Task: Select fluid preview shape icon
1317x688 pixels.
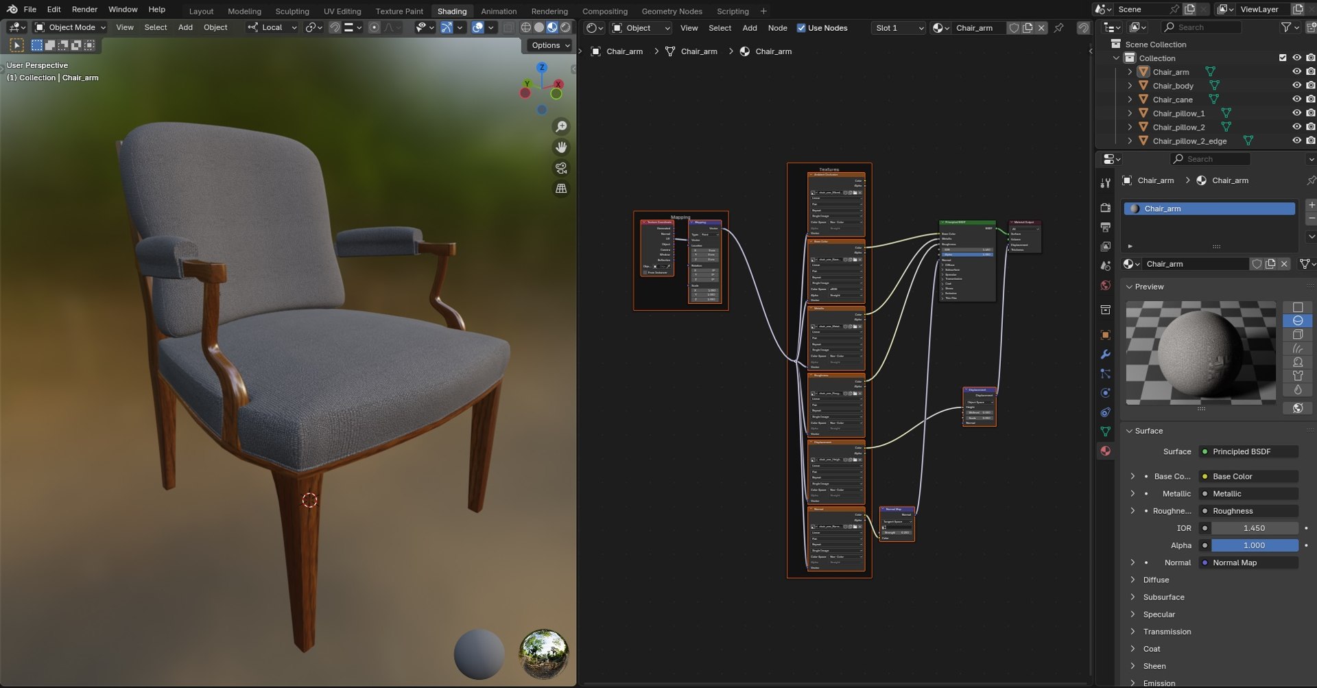Action: coord(1298,390)
